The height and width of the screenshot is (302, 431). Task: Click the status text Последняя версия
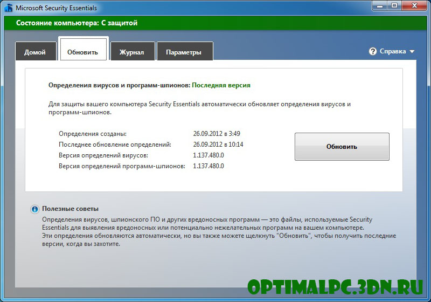[221, 85]
